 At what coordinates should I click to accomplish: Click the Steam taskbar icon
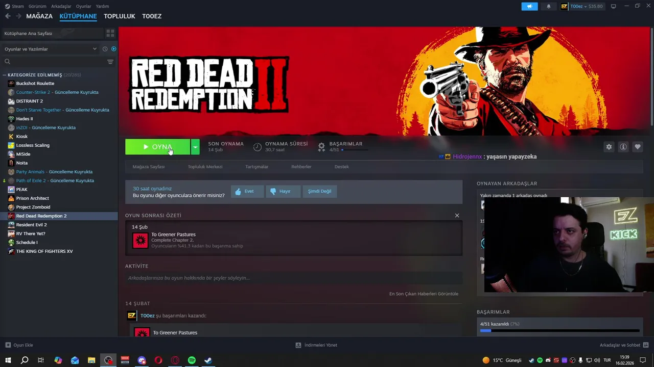click(x=208, y=360)
